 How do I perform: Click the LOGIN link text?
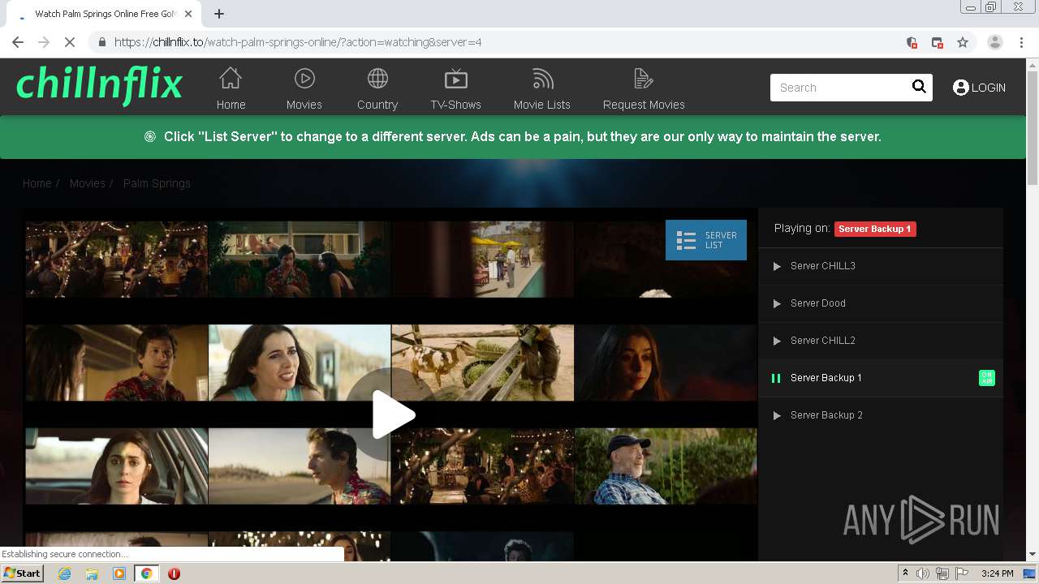(x=989, y=88)
